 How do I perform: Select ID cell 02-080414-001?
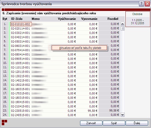coord(20,54)
